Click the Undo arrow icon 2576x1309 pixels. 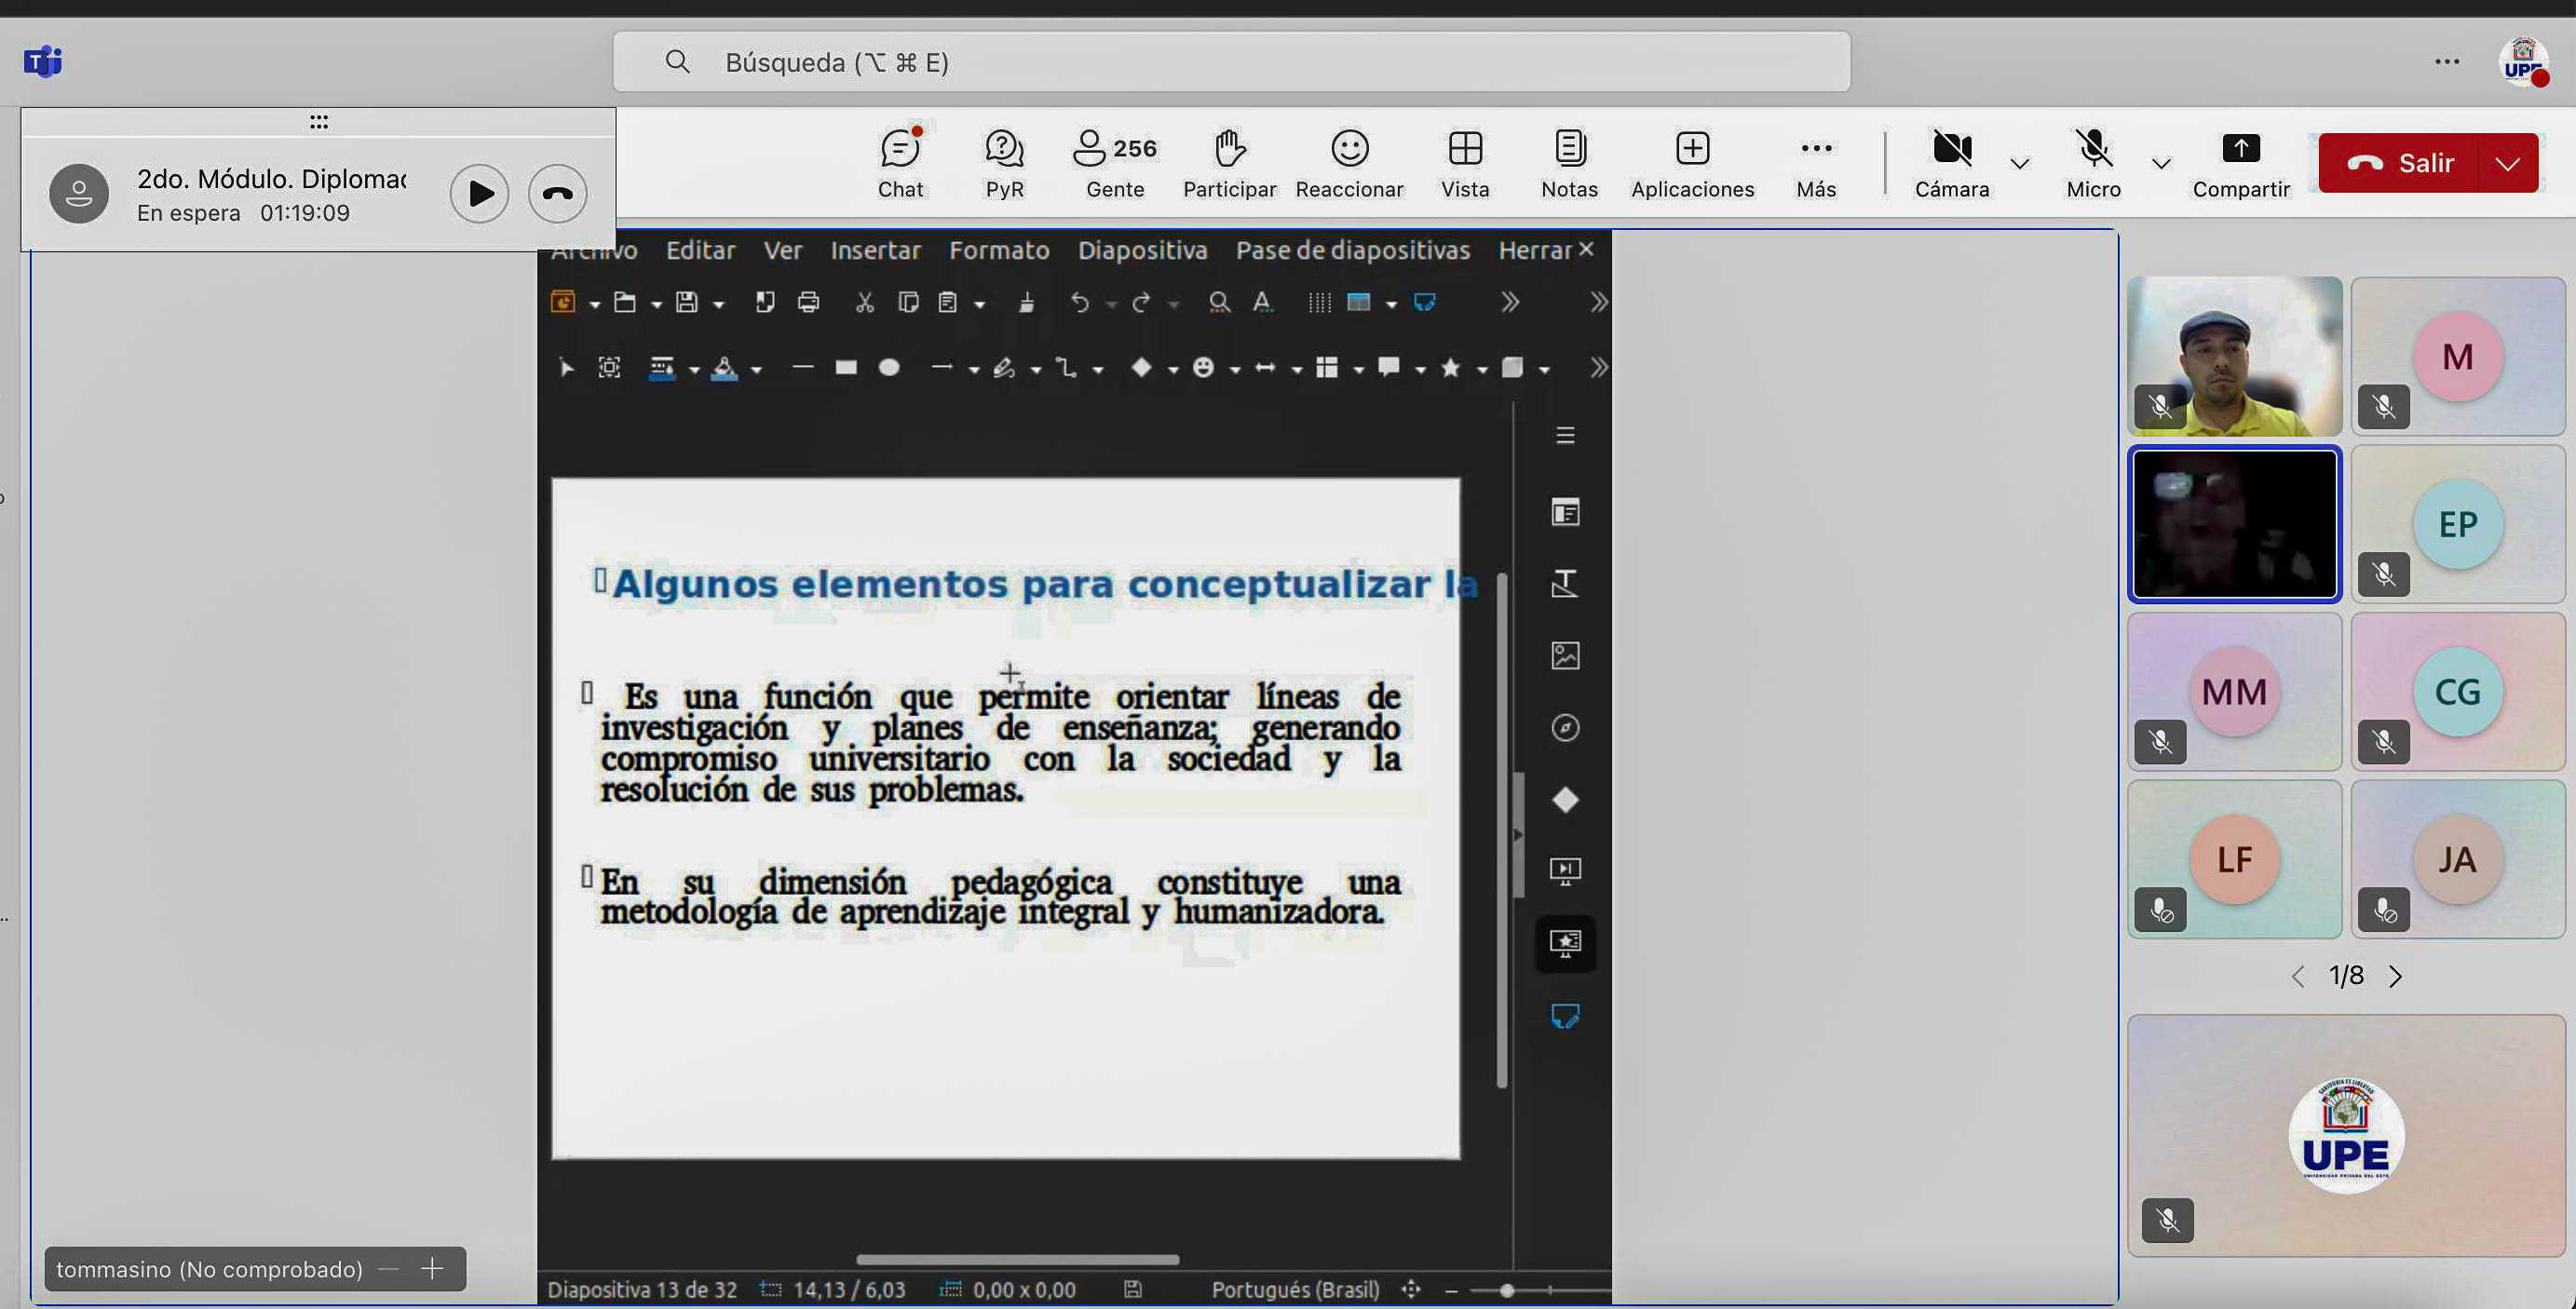pos(1079,302)
